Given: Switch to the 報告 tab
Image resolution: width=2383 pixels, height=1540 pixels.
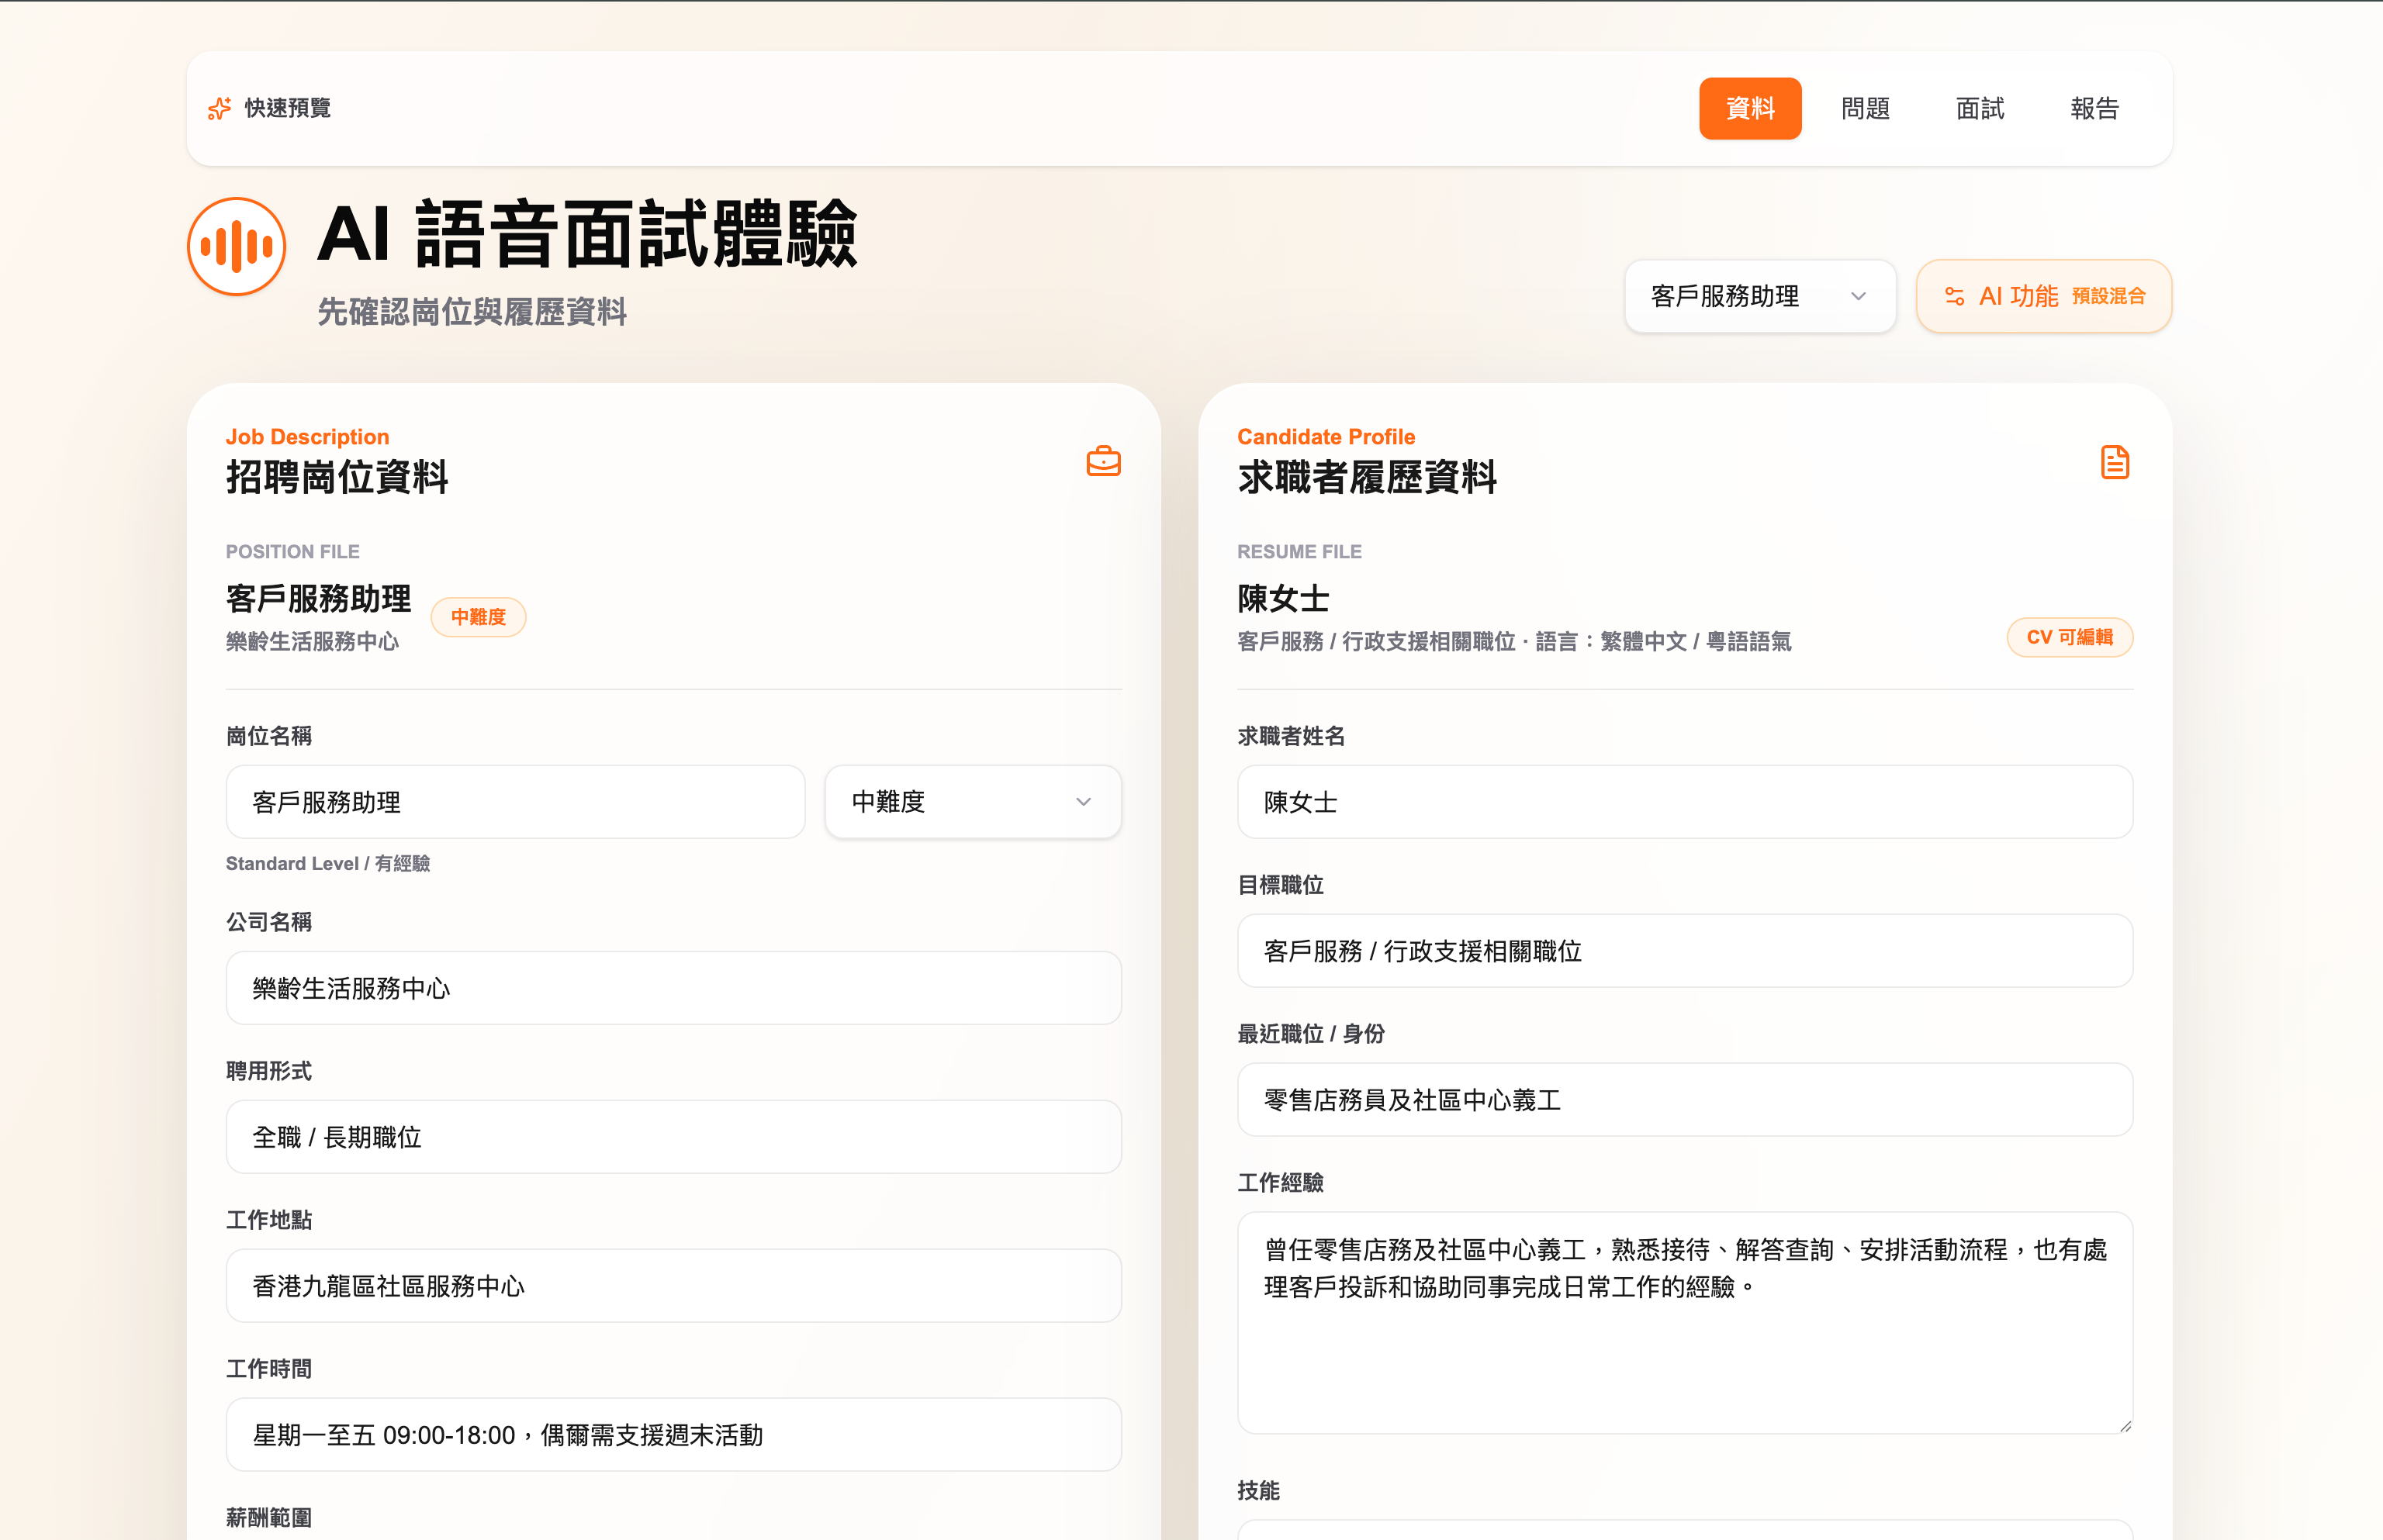Looking at the screenshot, I should 2095,108.
